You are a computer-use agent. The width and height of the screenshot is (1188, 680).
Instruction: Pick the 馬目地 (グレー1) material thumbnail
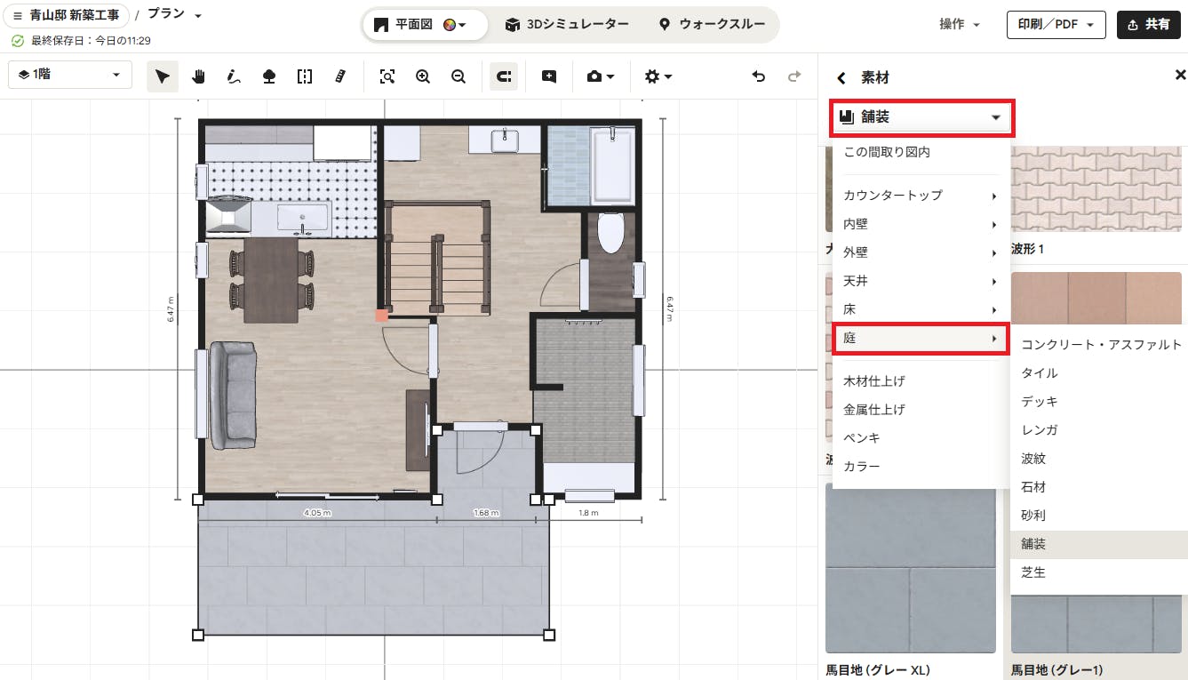click(1096, 625)
